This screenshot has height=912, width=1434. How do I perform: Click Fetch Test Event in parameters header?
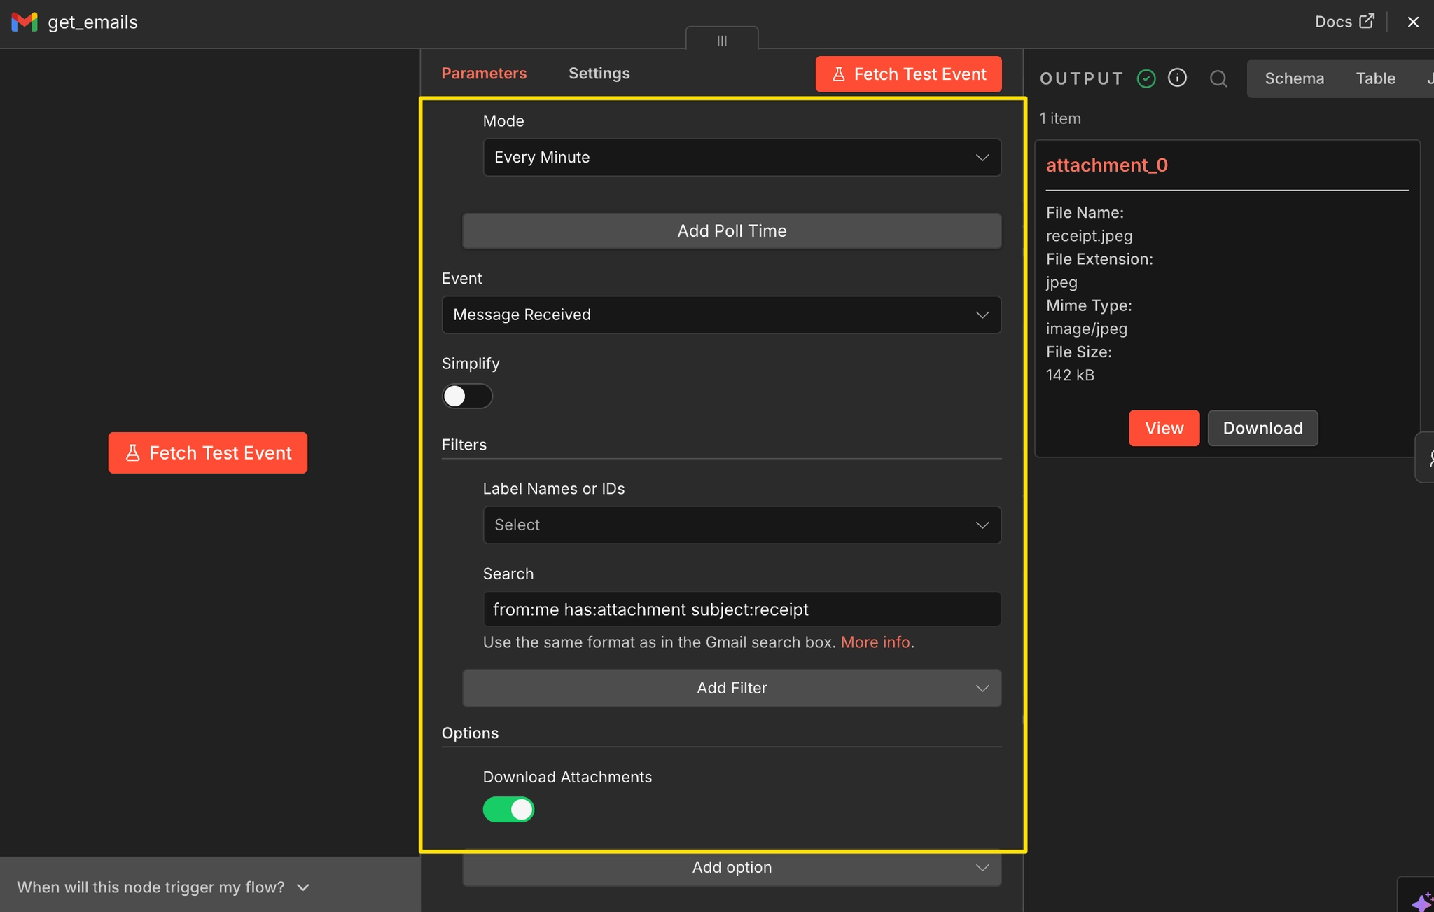pos(909,74)
